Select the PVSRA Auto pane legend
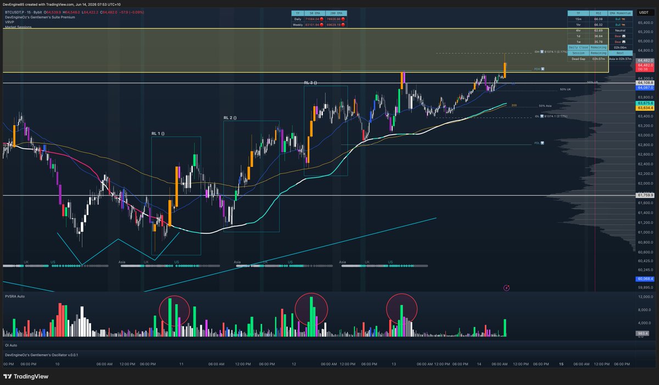Image resolution: width=659 pixels, height=385 pixels. [x=15, y=296]
